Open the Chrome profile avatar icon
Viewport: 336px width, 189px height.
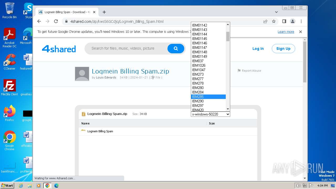pyautogui.click(x=293, y=22)
